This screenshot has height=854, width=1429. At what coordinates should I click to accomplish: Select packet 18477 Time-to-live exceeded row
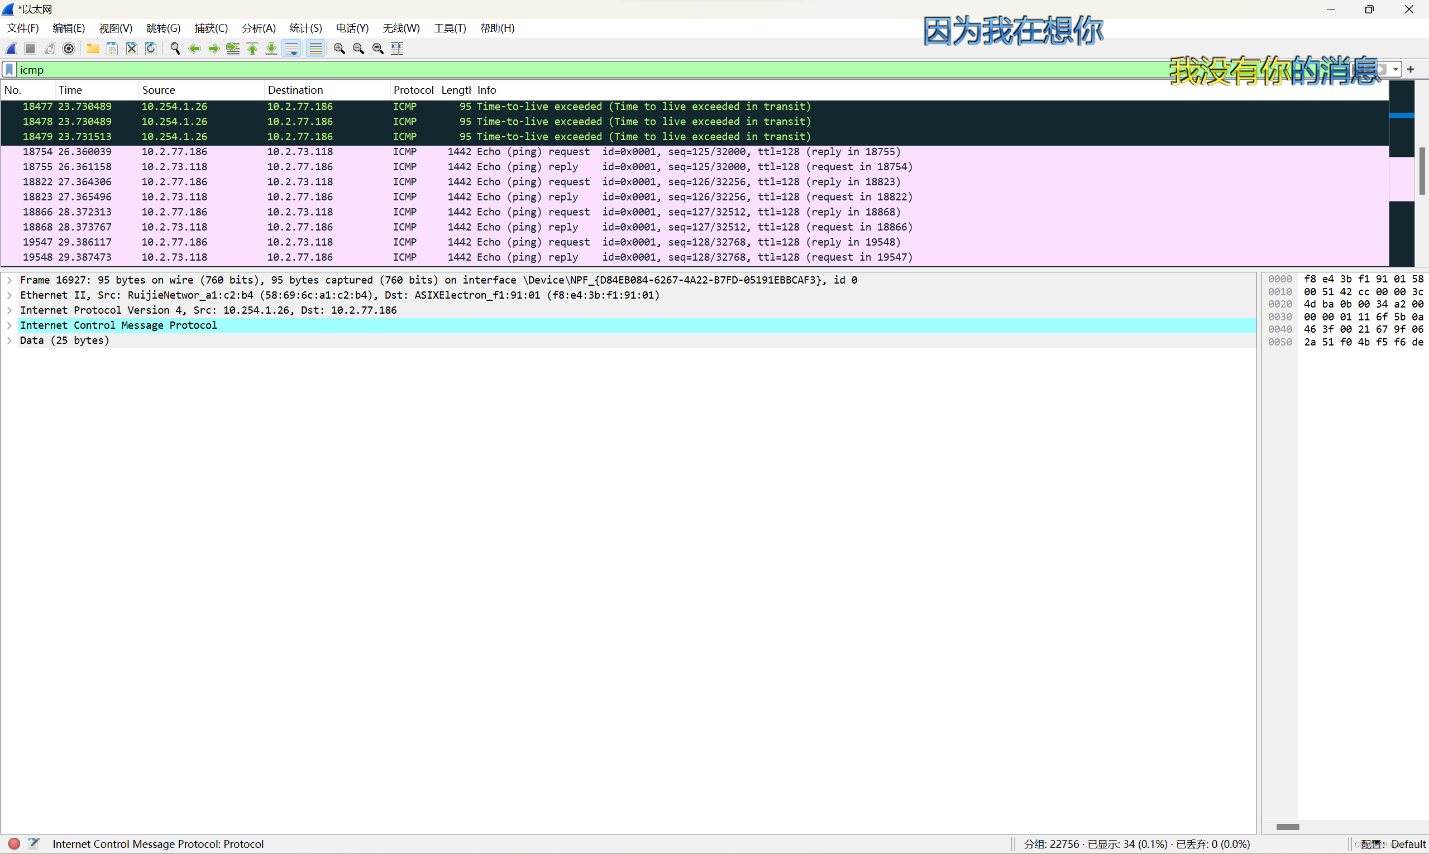pyautogui.click(x=694, y=107)
